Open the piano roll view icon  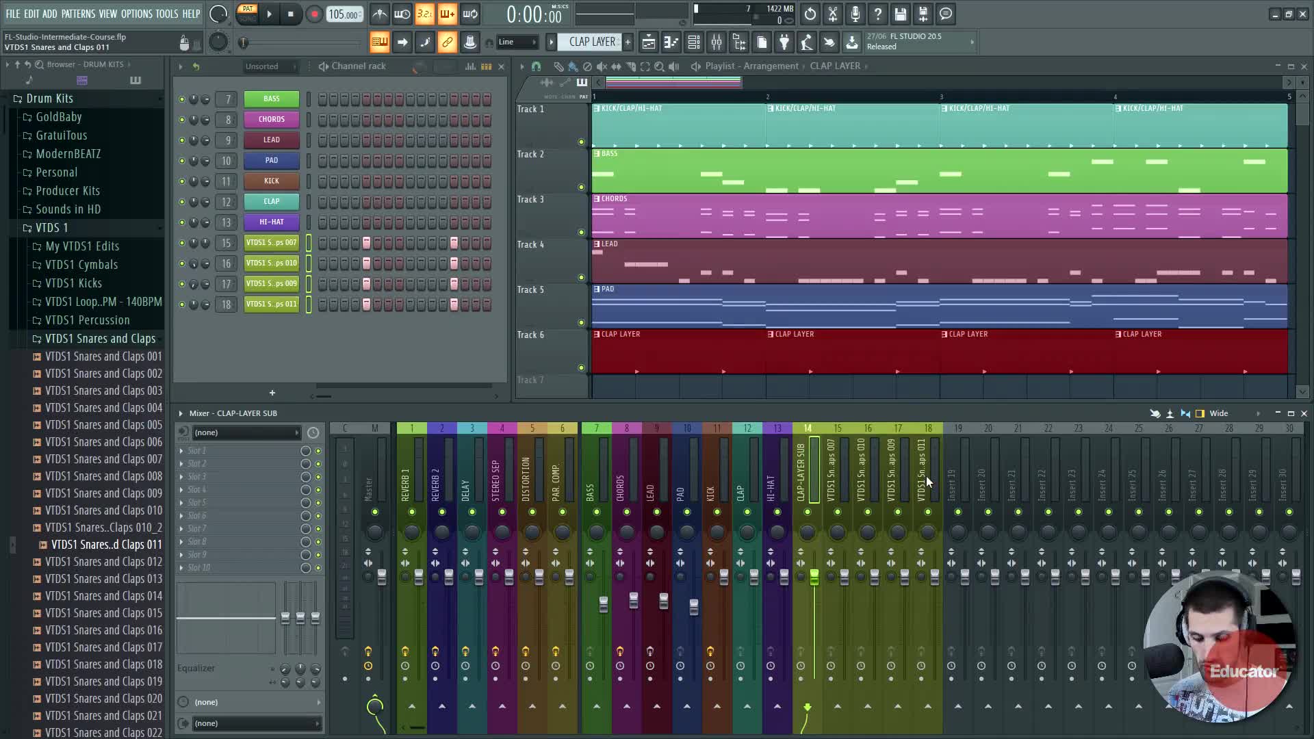coord(671,42)
